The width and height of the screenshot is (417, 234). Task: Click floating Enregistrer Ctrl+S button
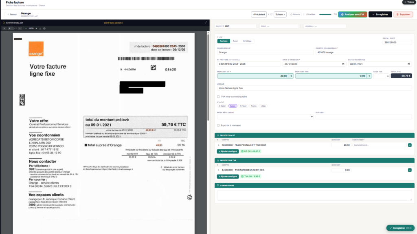coord(400,228)
